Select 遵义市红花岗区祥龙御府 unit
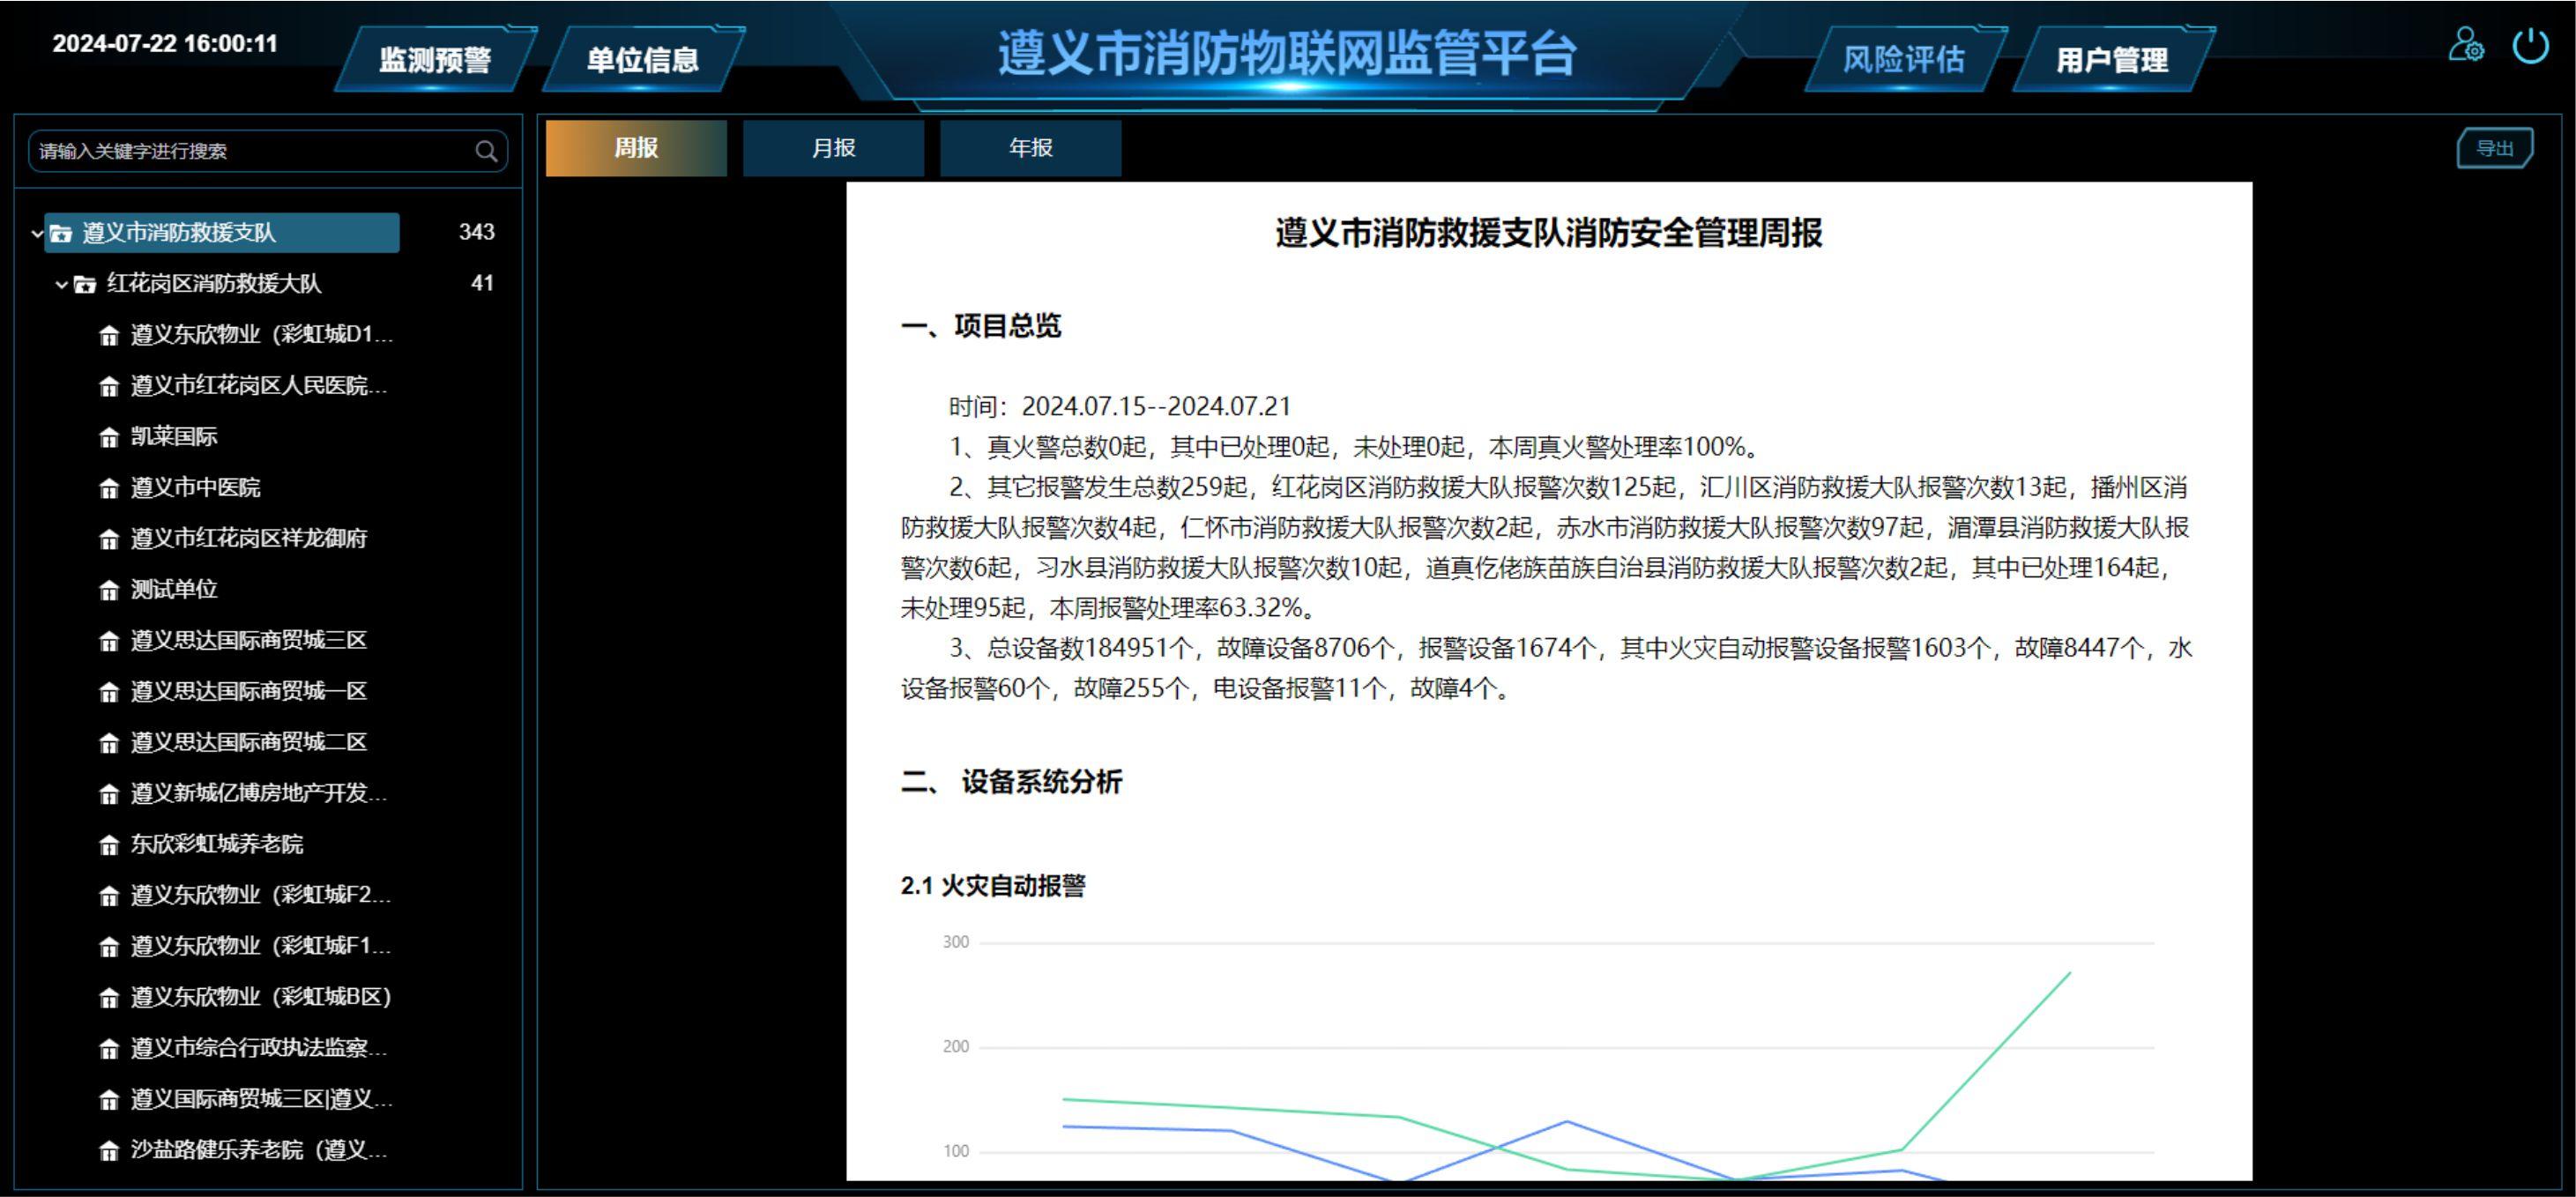Screen dimensions: 2576x1197 tap(249, 538)
